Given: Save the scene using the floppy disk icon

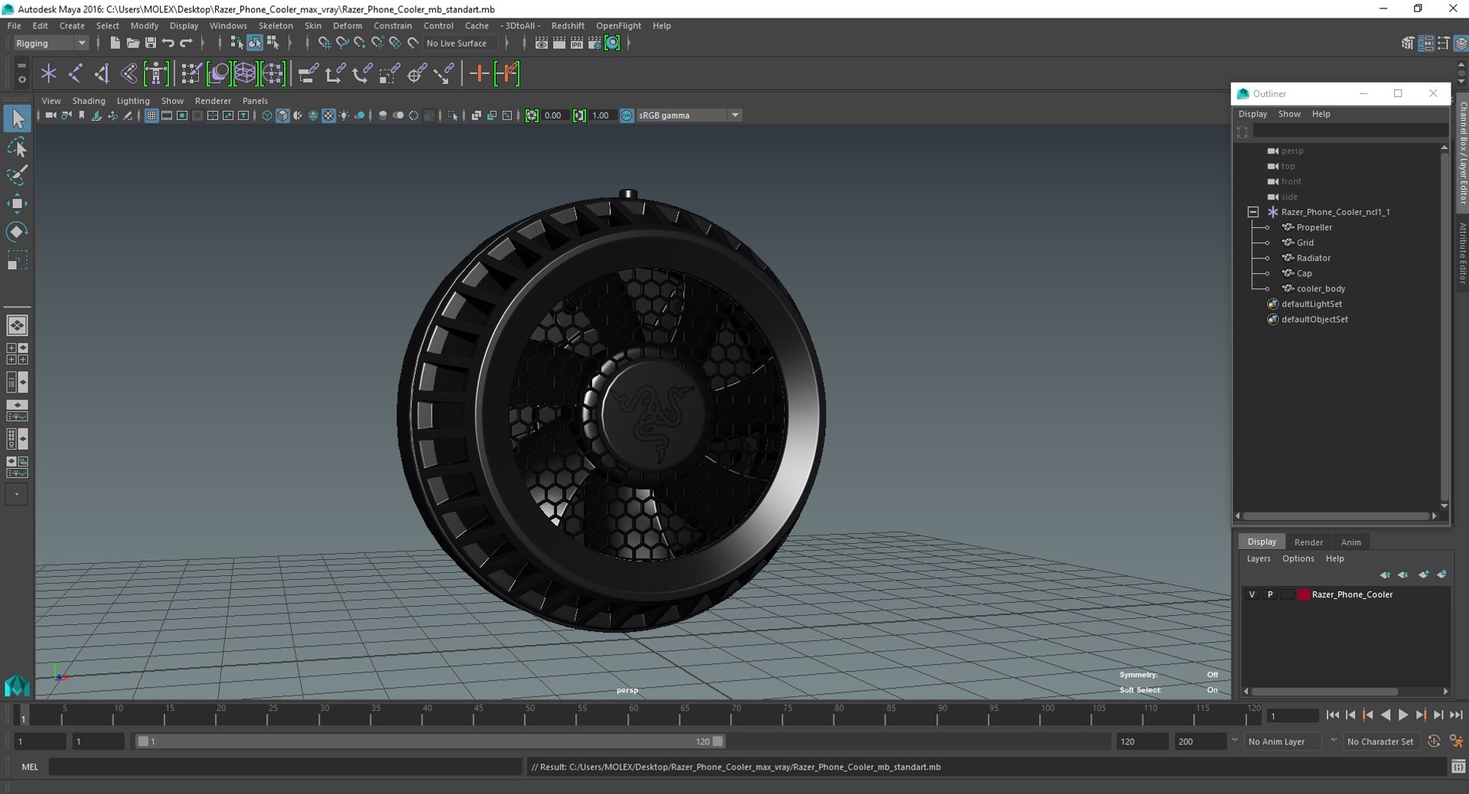Looking at the screenshot, I should point(150,43).
